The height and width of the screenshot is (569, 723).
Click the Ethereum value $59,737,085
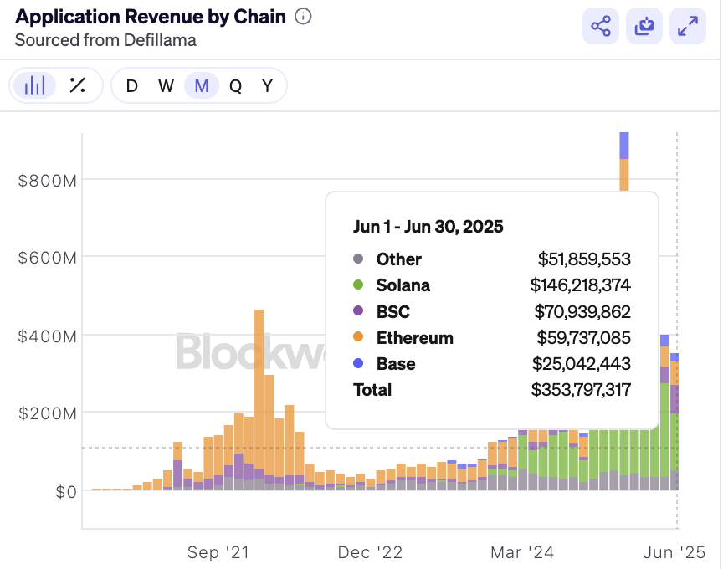[583, 337]
